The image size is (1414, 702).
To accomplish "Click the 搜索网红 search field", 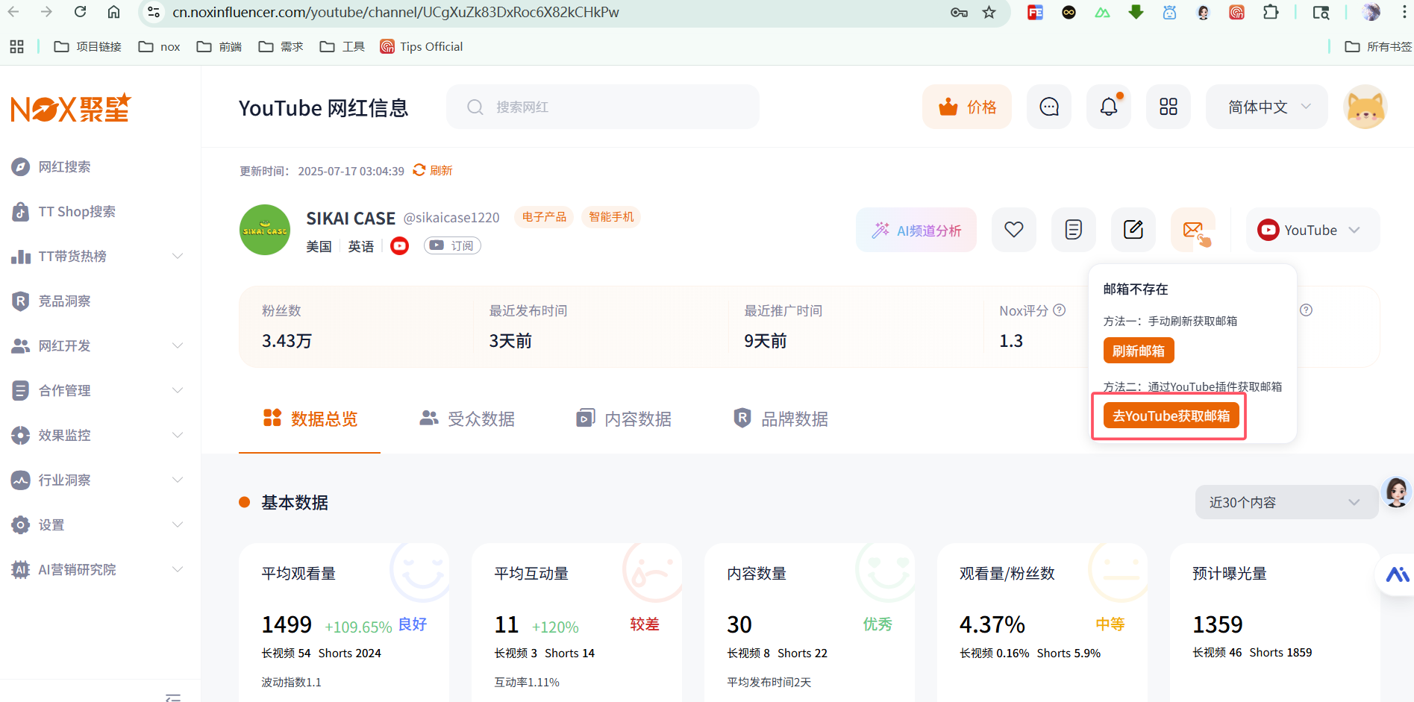I will [x=603, y=107].
